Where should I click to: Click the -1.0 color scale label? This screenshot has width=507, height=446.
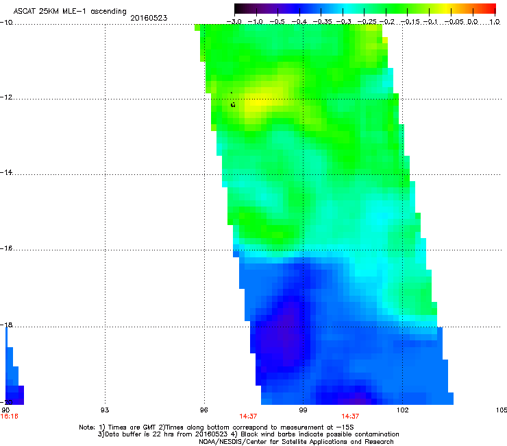tap(256, 22)
